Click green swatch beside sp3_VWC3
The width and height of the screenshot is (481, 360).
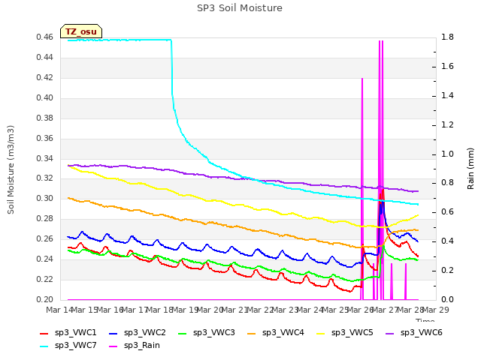183,333
